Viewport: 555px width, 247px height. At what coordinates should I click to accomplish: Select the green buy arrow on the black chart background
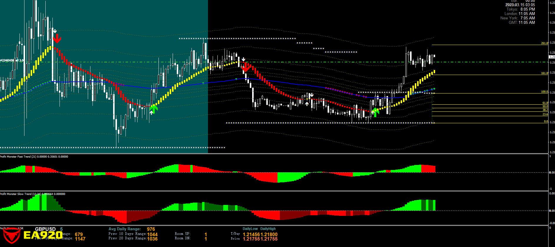click(375, 112)
